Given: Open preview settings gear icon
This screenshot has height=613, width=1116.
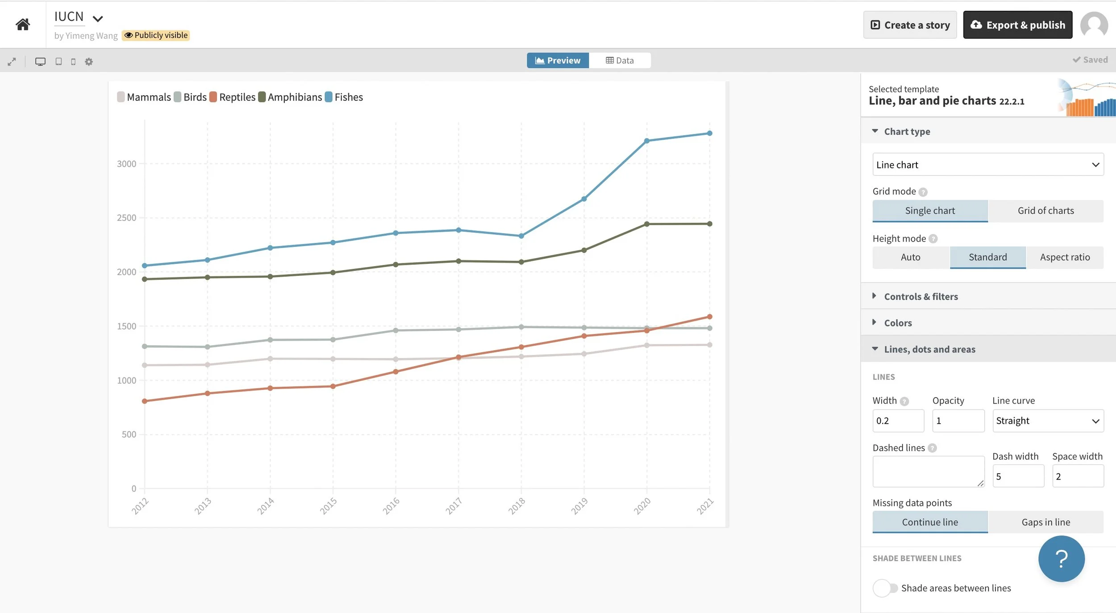Looking at the screenshot, I should pyautogui.click(x=89, y=62).
